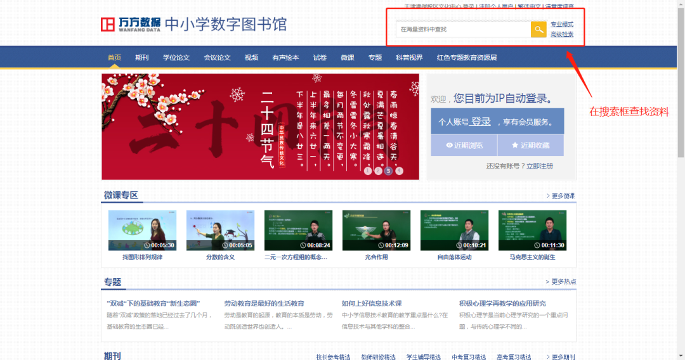Image resolution: width=685 pixels, height=360 pixels.
Task: Switch to banner slide 3 dot
Action: [x=388, y=170]
